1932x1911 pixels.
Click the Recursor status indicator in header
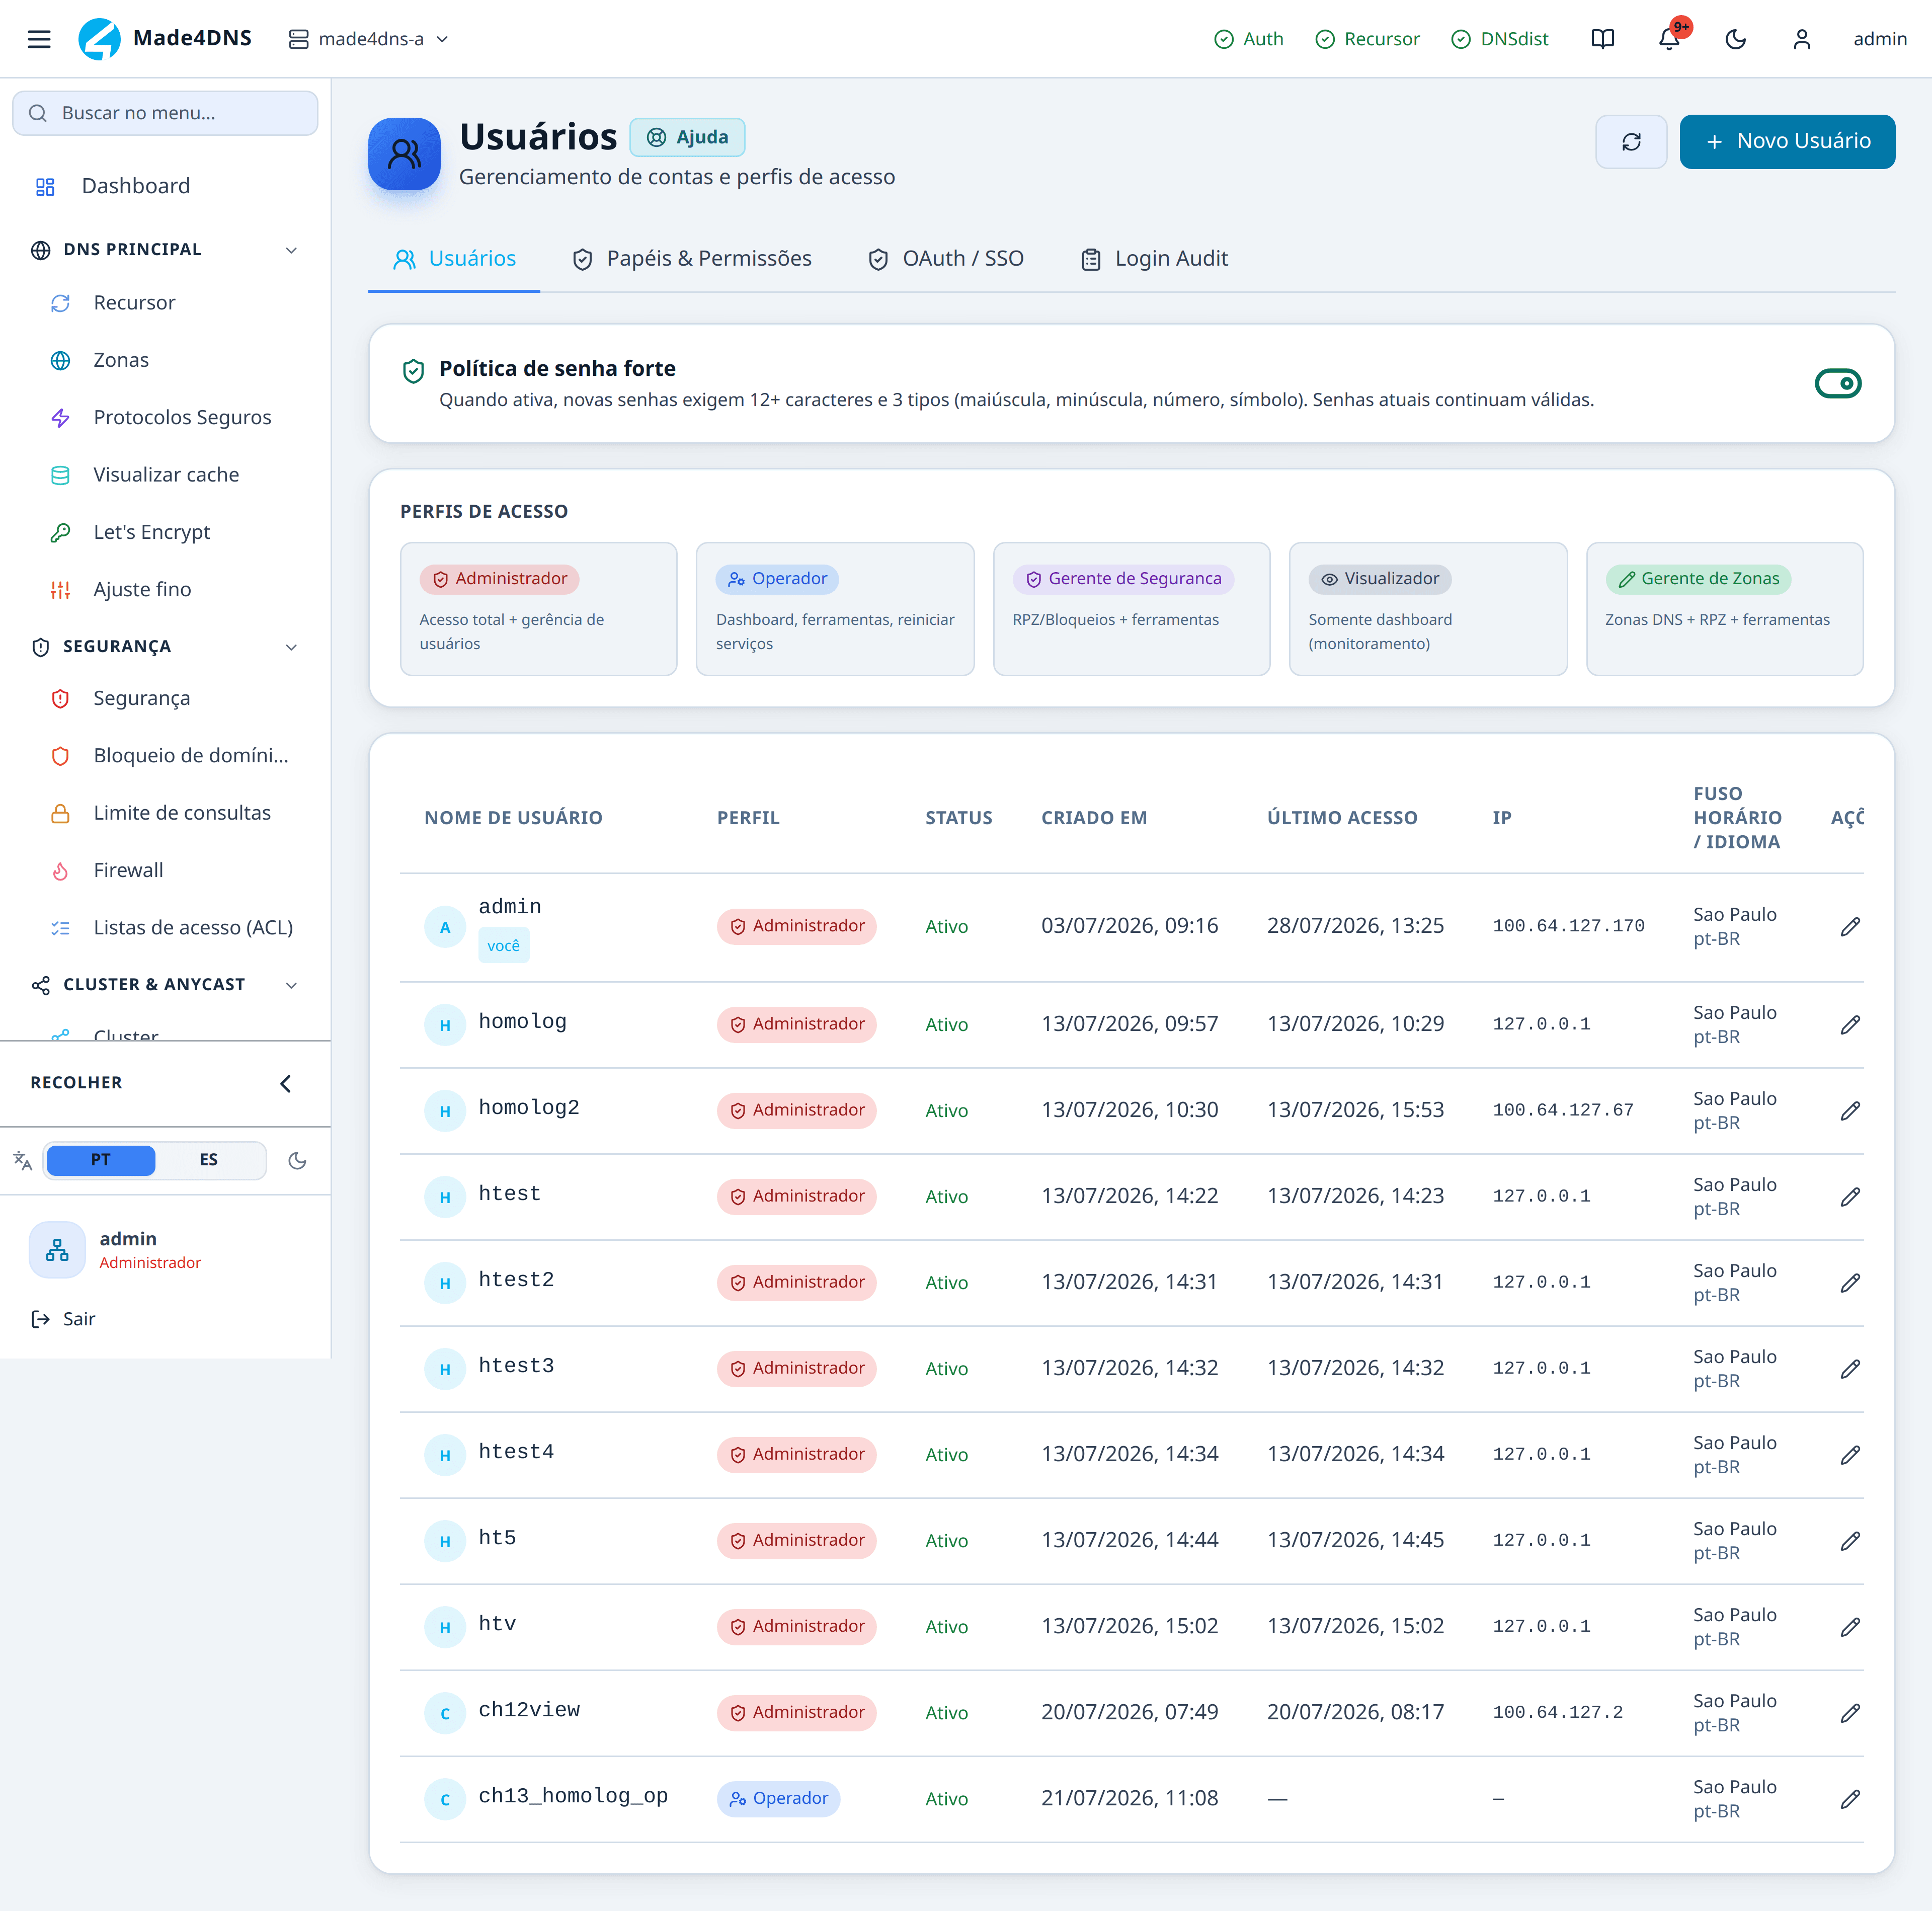(1367, 39)
